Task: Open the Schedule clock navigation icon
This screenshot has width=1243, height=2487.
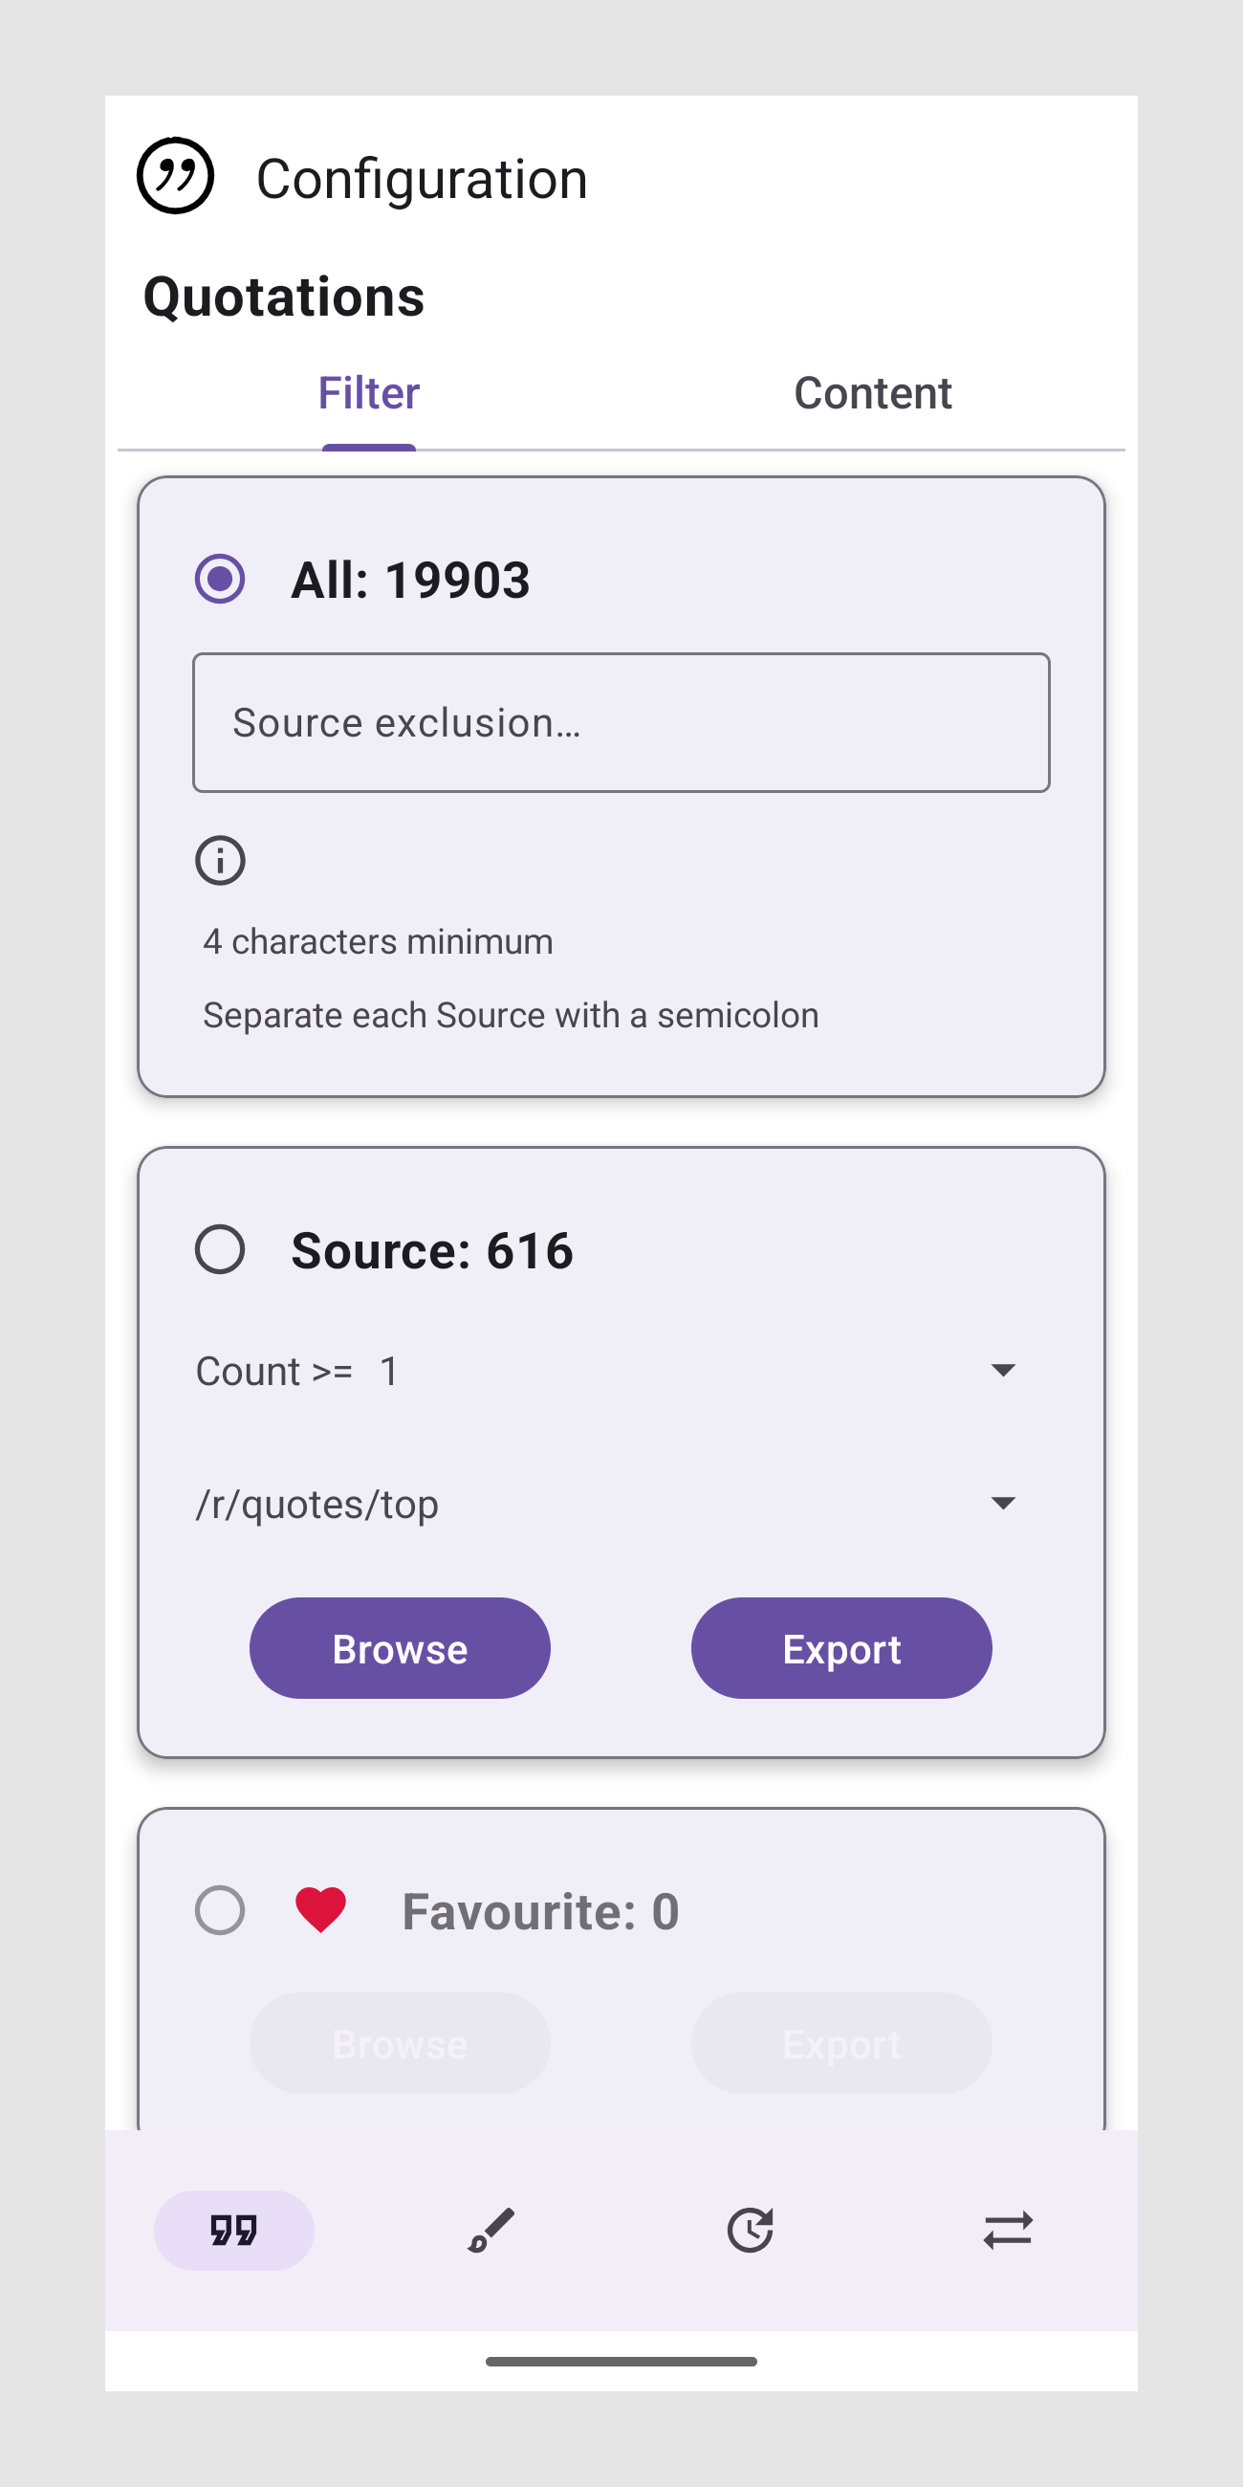Action: 750,2231
